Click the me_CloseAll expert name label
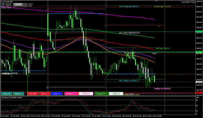 [x=187, y=2]
